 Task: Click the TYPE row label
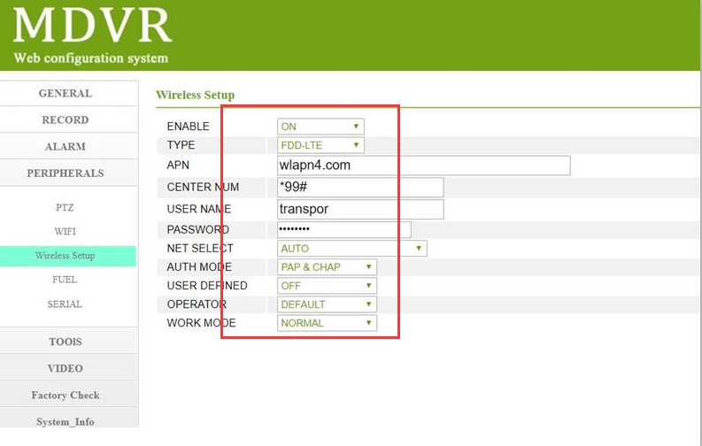pos(181,145)
